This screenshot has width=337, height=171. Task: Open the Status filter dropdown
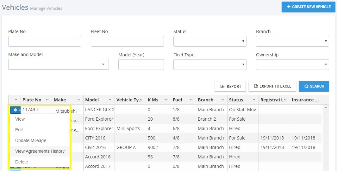210,41
